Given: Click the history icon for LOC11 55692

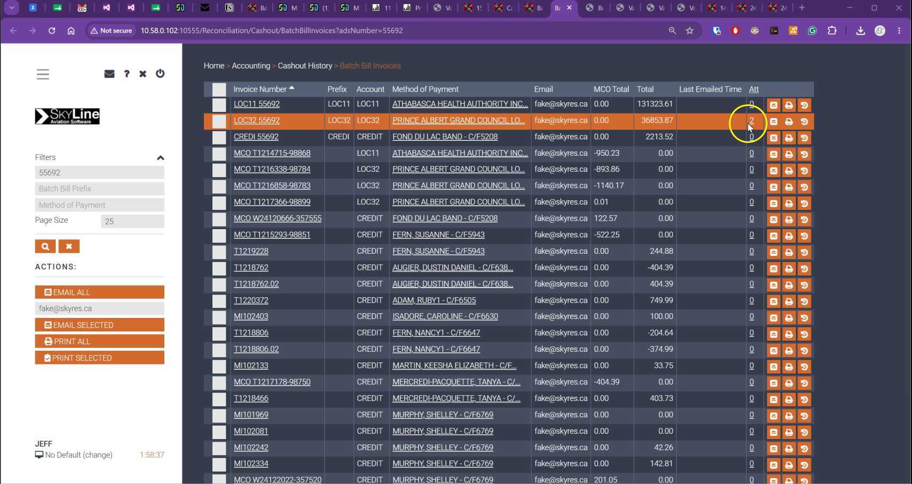Looking at the screenshot, I should point(804,105).
